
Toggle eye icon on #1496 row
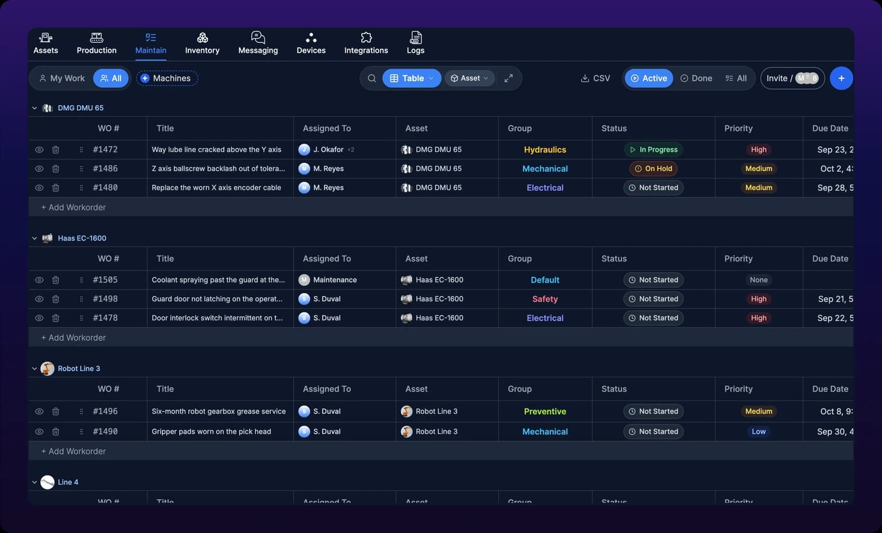(39, 411)
